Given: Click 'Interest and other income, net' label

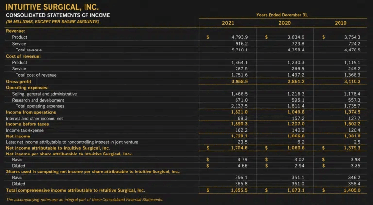Looking at the screenshot, I should (34, 118).
